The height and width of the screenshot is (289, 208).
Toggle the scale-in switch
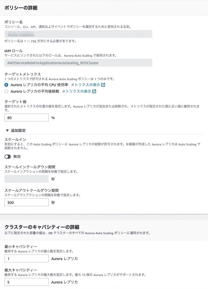click(x=8, y=157)
